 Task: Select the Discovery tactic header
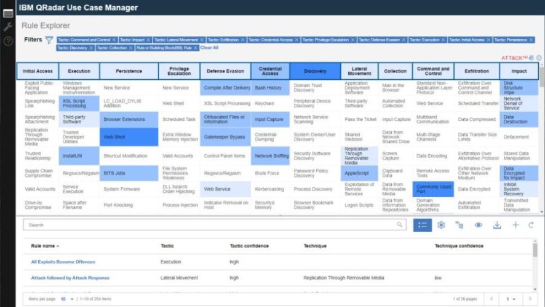[315, 71]
